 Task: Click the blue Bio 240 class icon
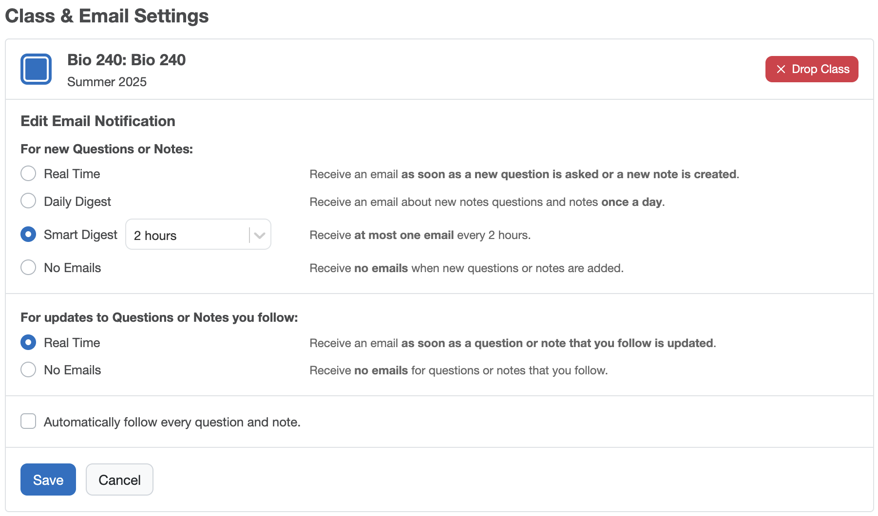36,69
